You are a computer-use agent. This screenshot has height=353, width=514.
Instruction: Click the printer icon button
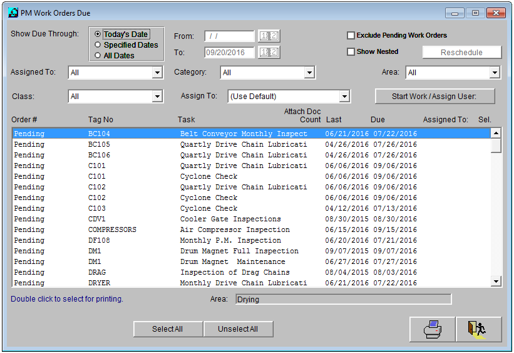coord(433,329)
